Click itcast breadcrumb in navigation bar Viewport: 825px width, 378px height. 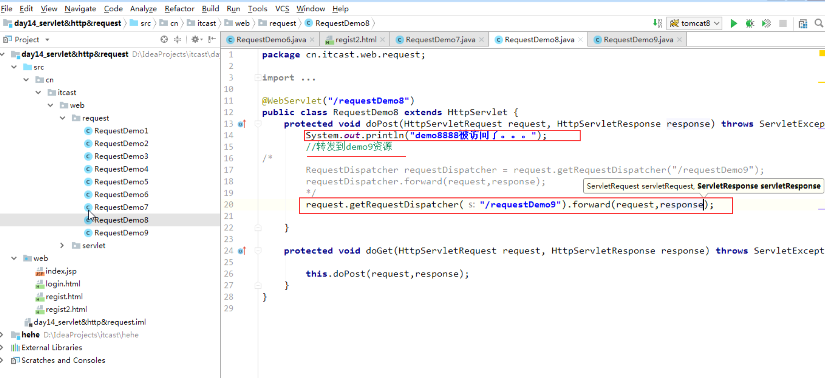tap(206, 23)
